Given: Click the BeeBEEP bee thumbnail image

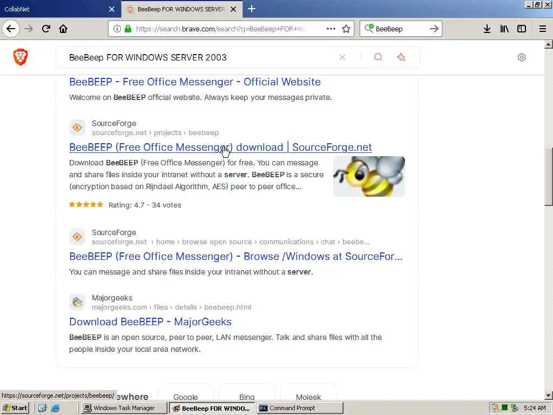Looking at the screenshot, I should point(369,177).
